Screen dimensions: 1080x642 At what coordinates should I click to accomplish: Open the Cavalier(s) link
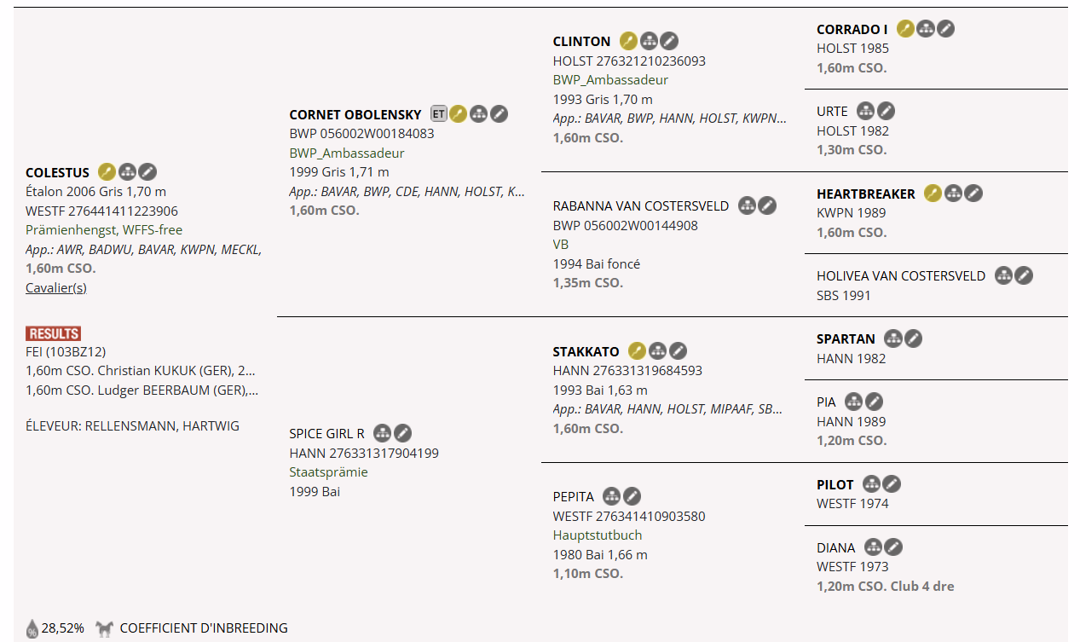point(56,287)
